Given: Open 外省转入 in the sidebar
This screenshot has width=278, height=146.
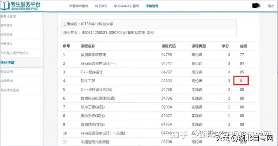Looking at the screenshot, I should 7,44.
